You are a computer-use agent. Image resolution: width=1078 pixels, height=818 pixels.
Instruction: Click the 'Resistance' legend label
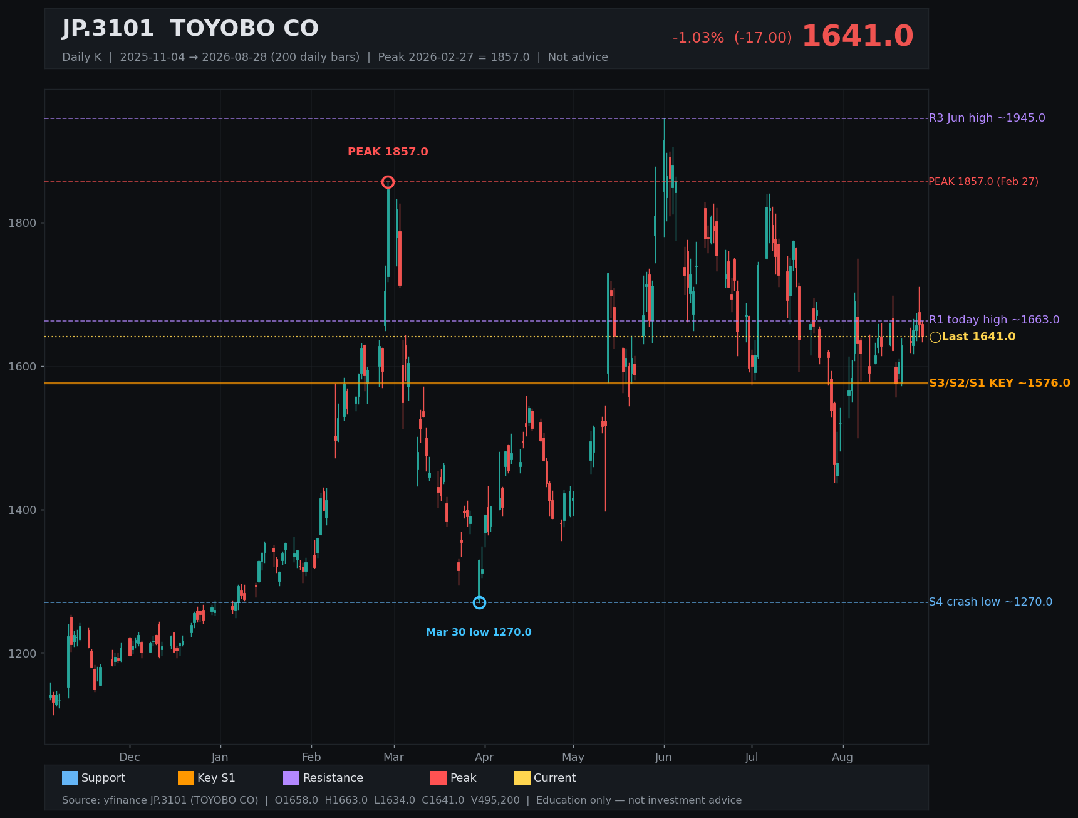[333, 778]
